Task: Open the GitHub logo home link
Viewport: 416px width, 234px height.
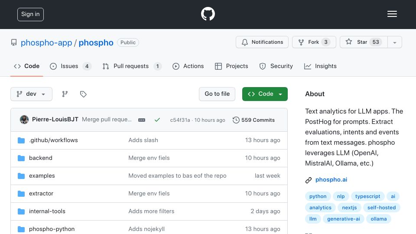Action: click(x=208, y=14)
